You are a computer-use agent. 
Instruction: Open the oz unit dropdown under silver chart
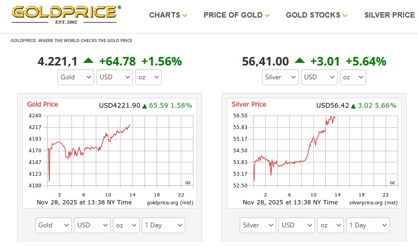pos(331,225)
